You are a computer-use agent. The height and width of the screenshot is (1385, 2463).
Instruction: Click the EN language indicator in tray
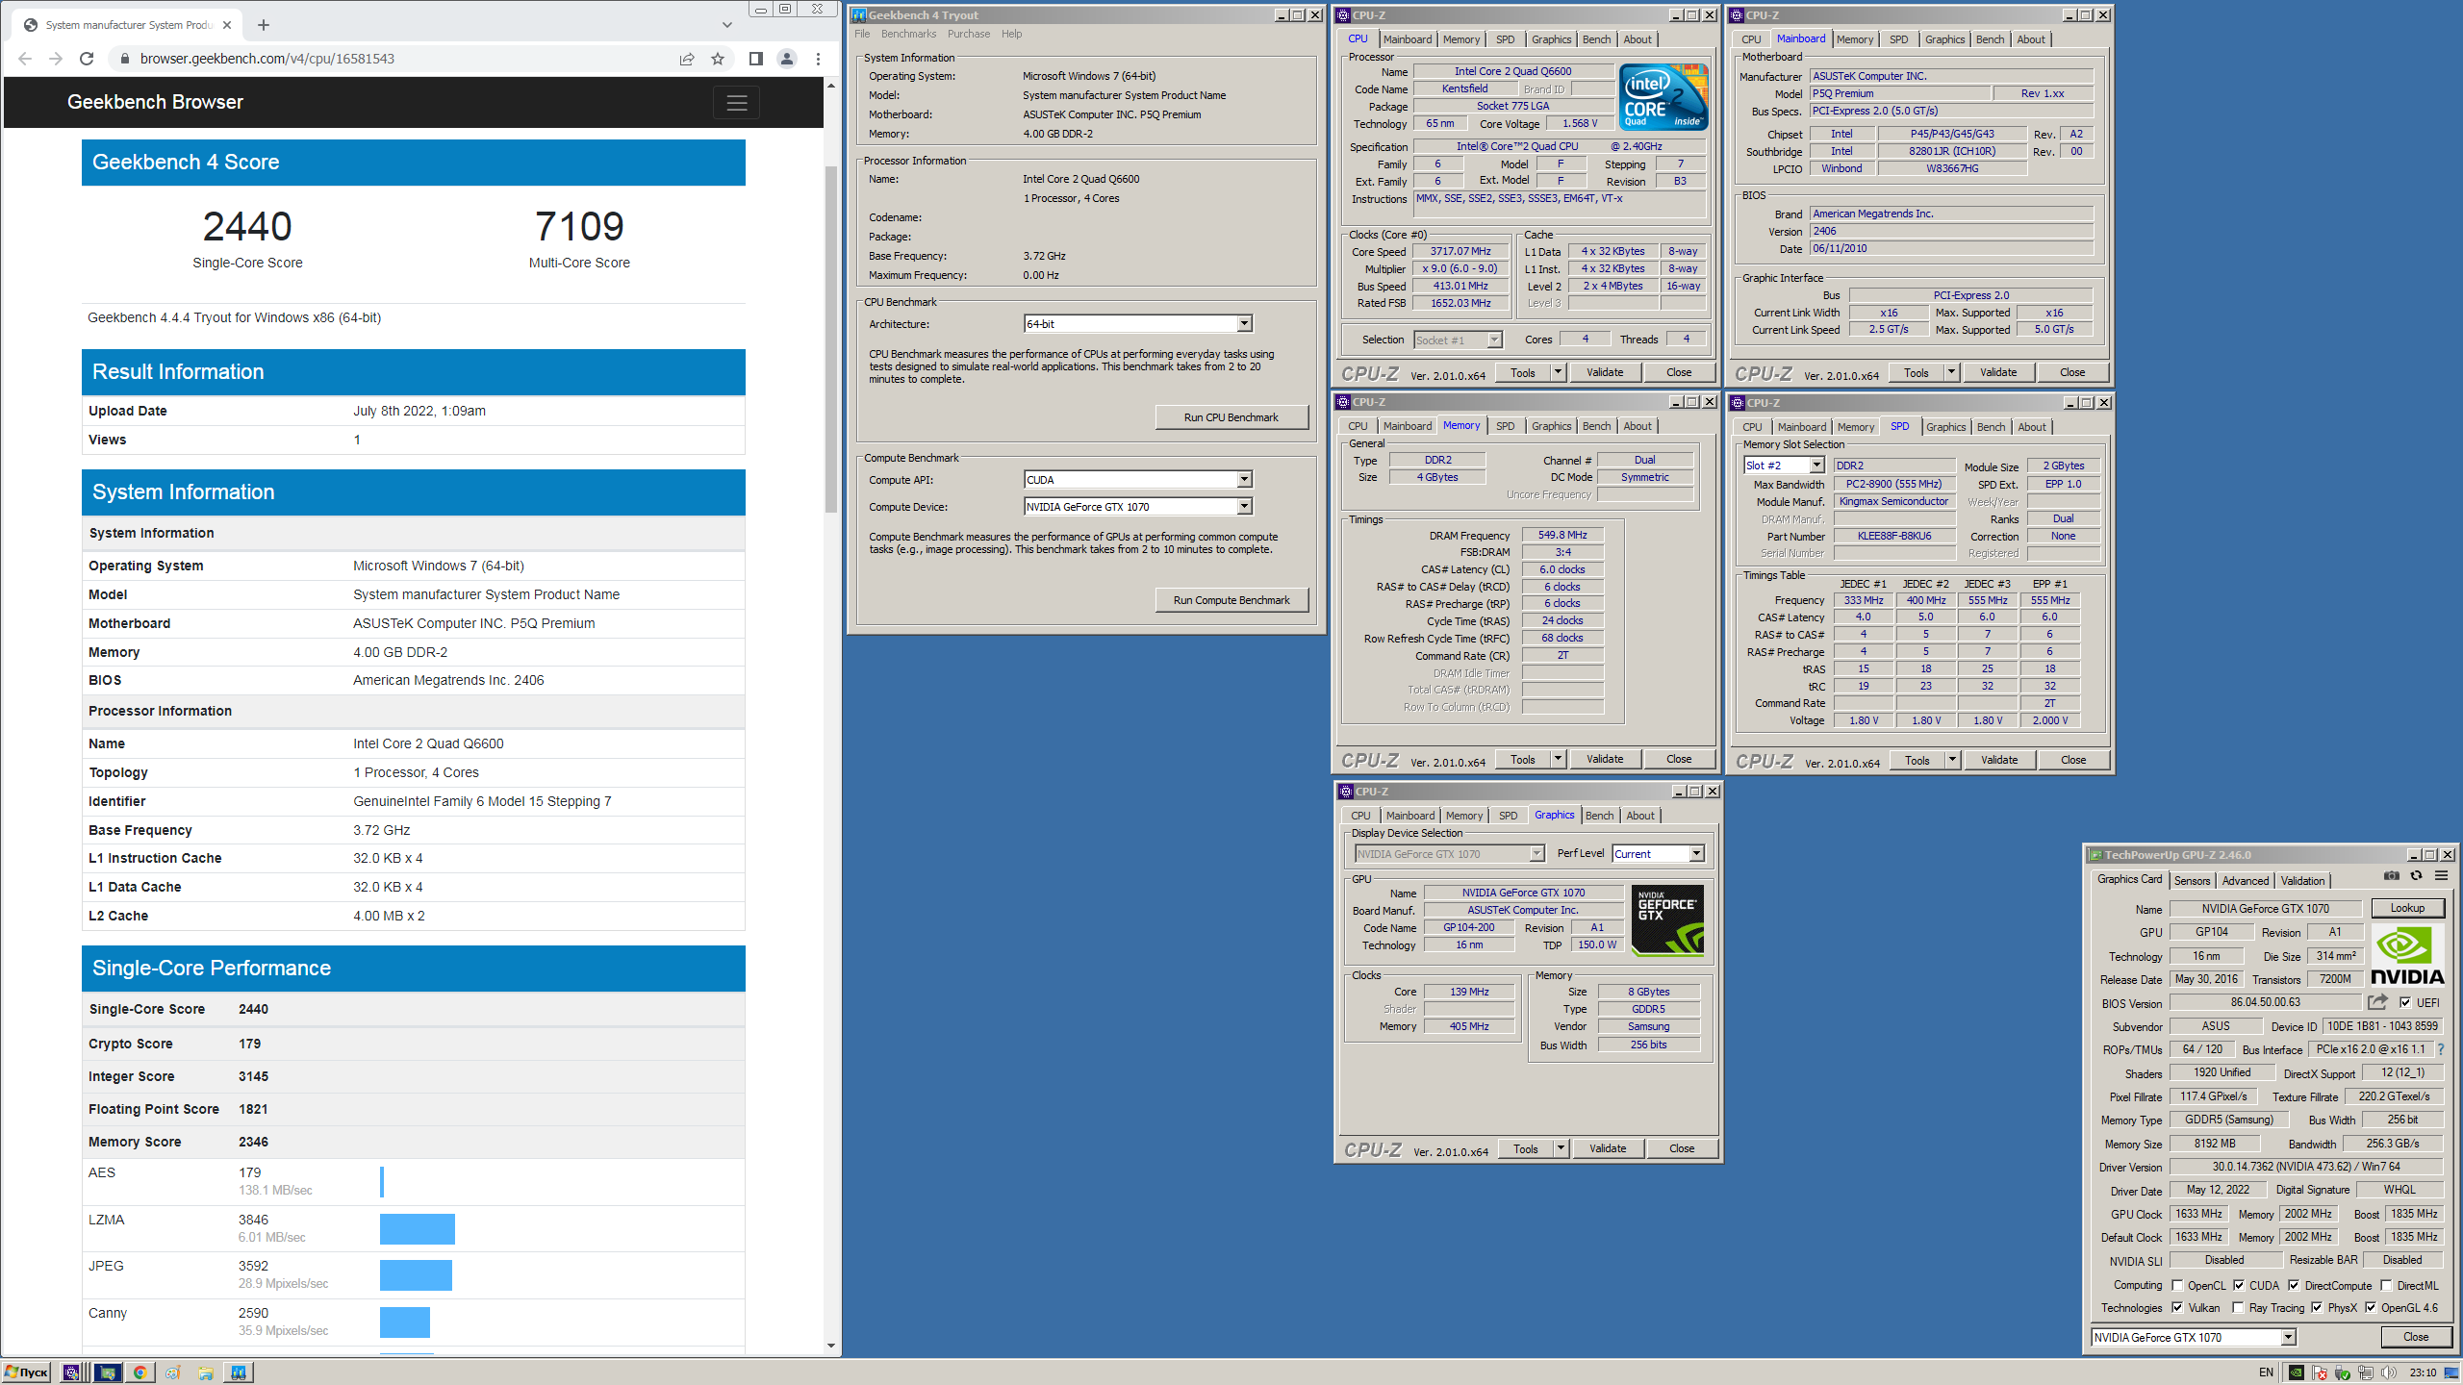2266,1372
